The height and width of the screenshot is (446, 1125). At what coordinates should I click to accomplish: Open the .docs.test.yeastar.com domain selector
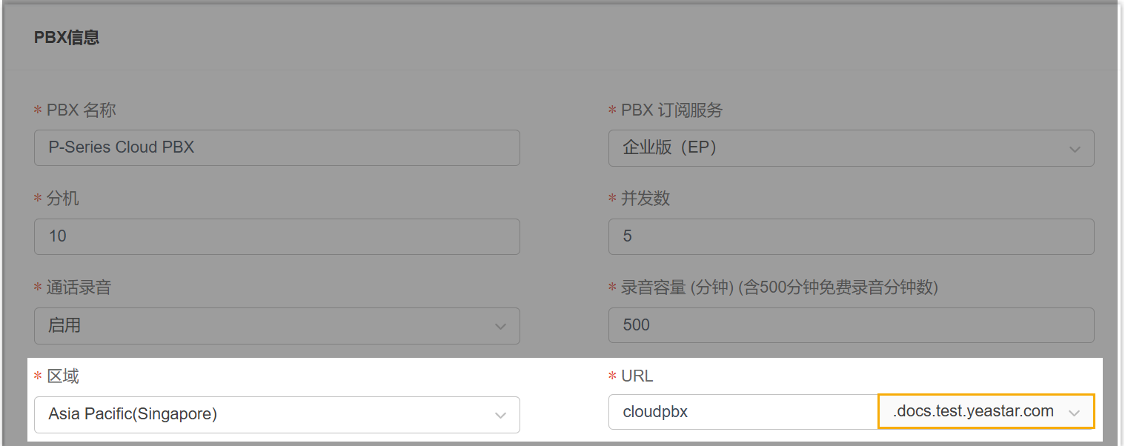pyautogui.click(x=974, y=412)
